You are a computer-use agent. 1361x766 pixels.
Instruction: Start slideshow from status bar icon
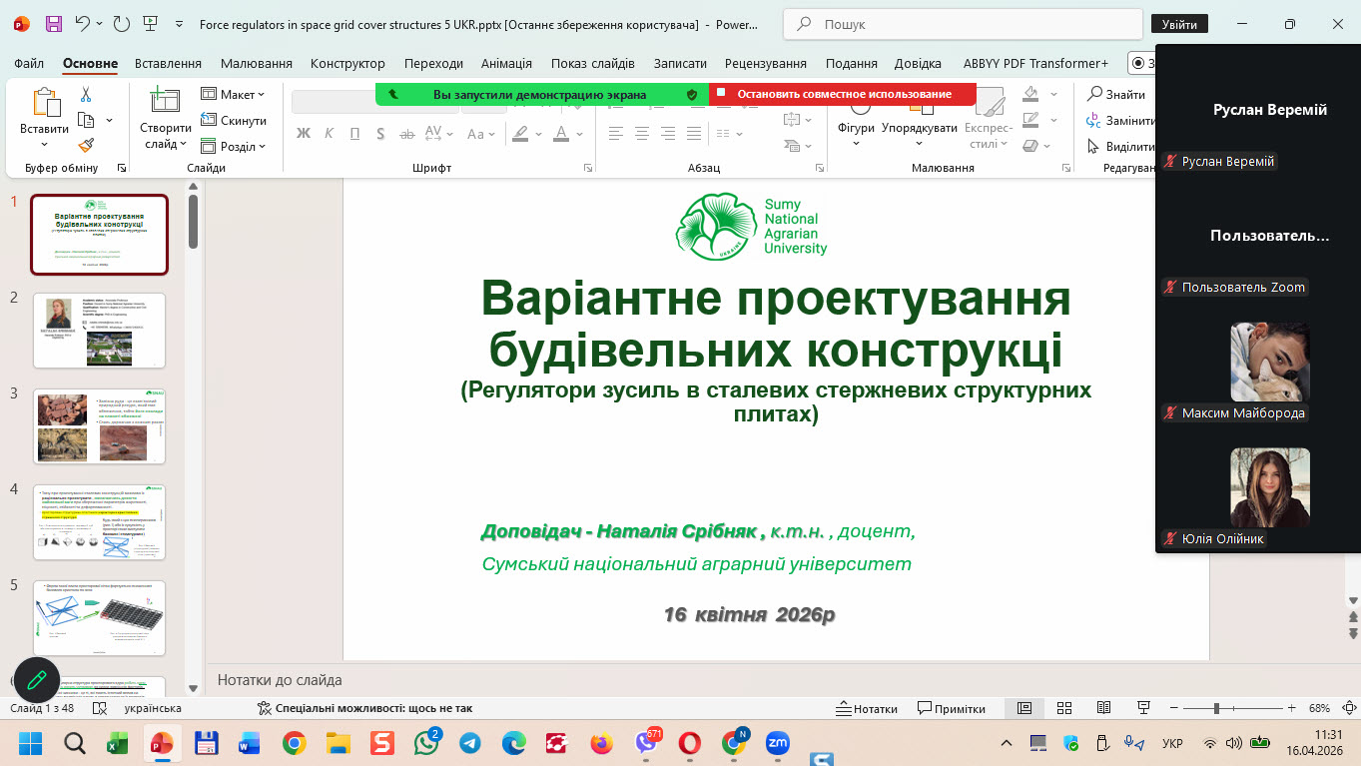point(1143,708)
